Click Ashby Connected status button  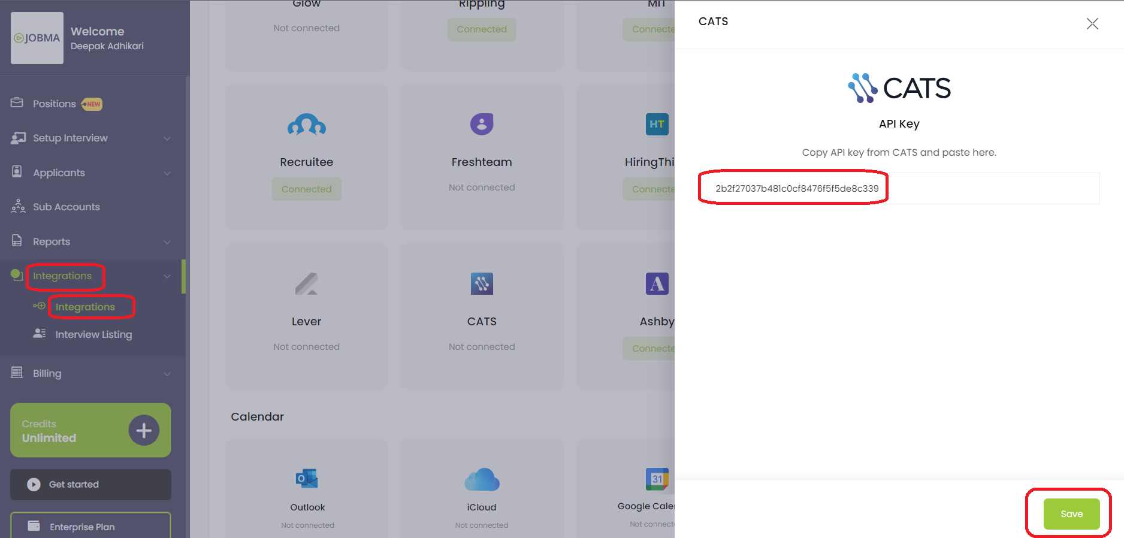649,349
